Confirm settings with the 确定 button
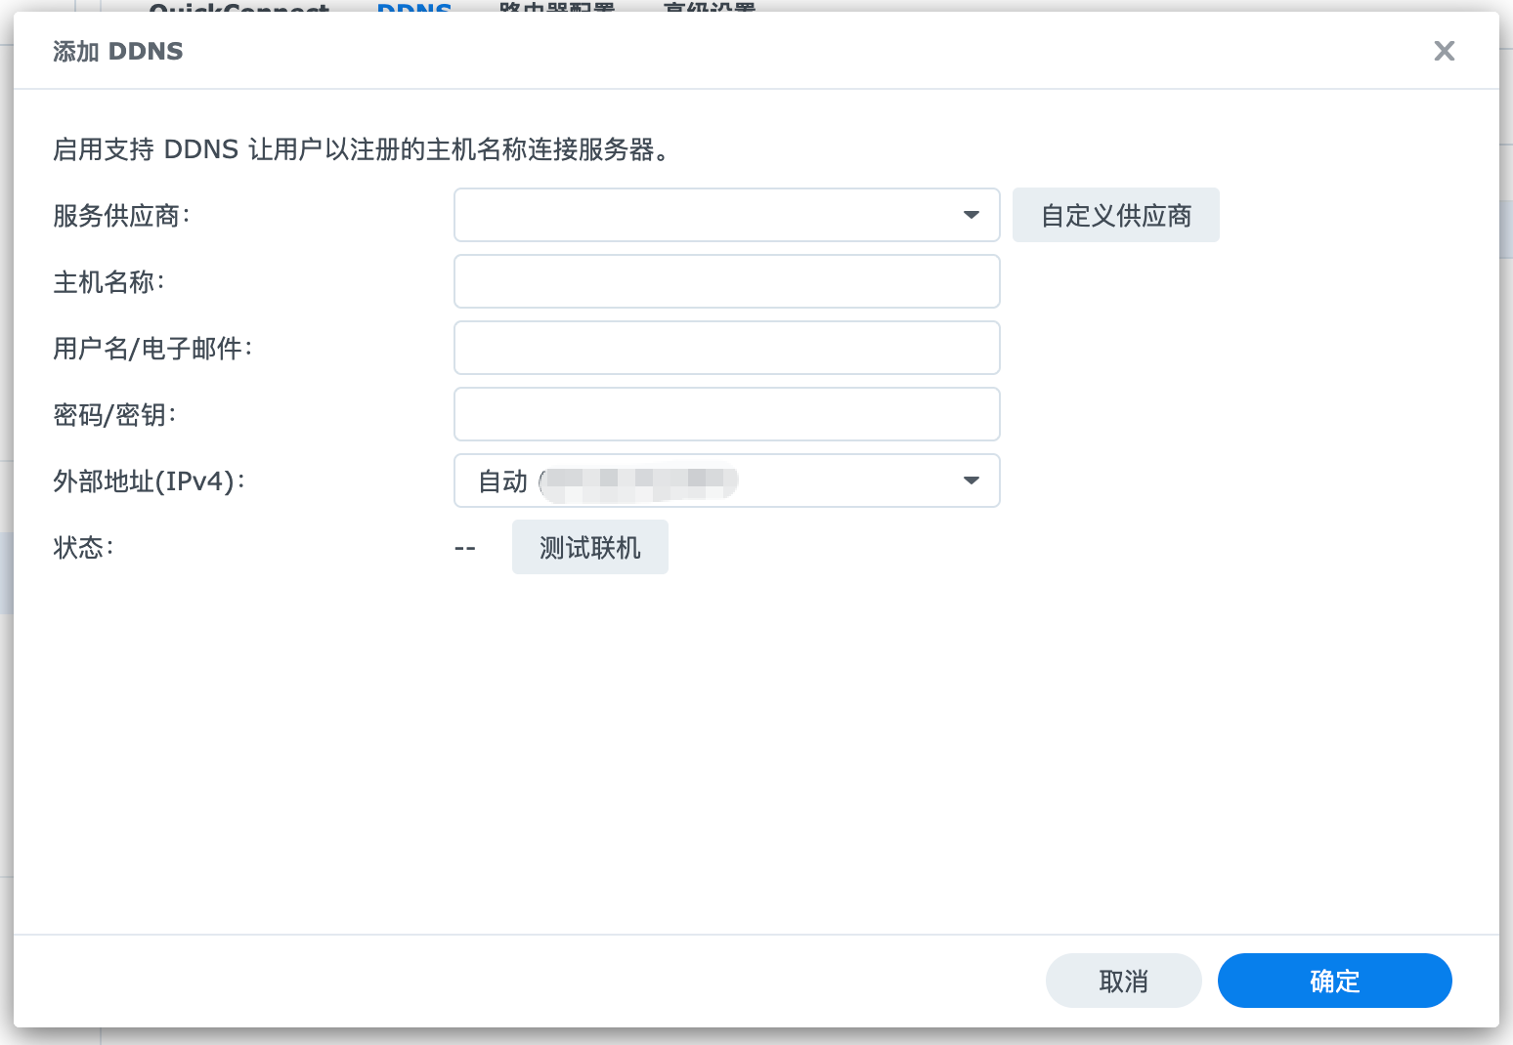The height and width of the screenshot is (1045, 1513). coord(1334,981)
